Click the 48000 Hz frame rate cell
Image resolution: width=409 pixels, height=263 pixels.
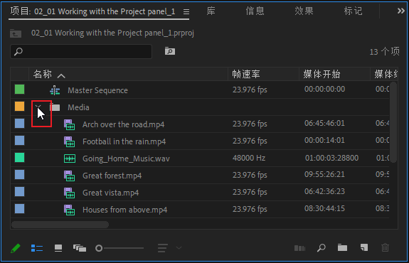point(249,158)
